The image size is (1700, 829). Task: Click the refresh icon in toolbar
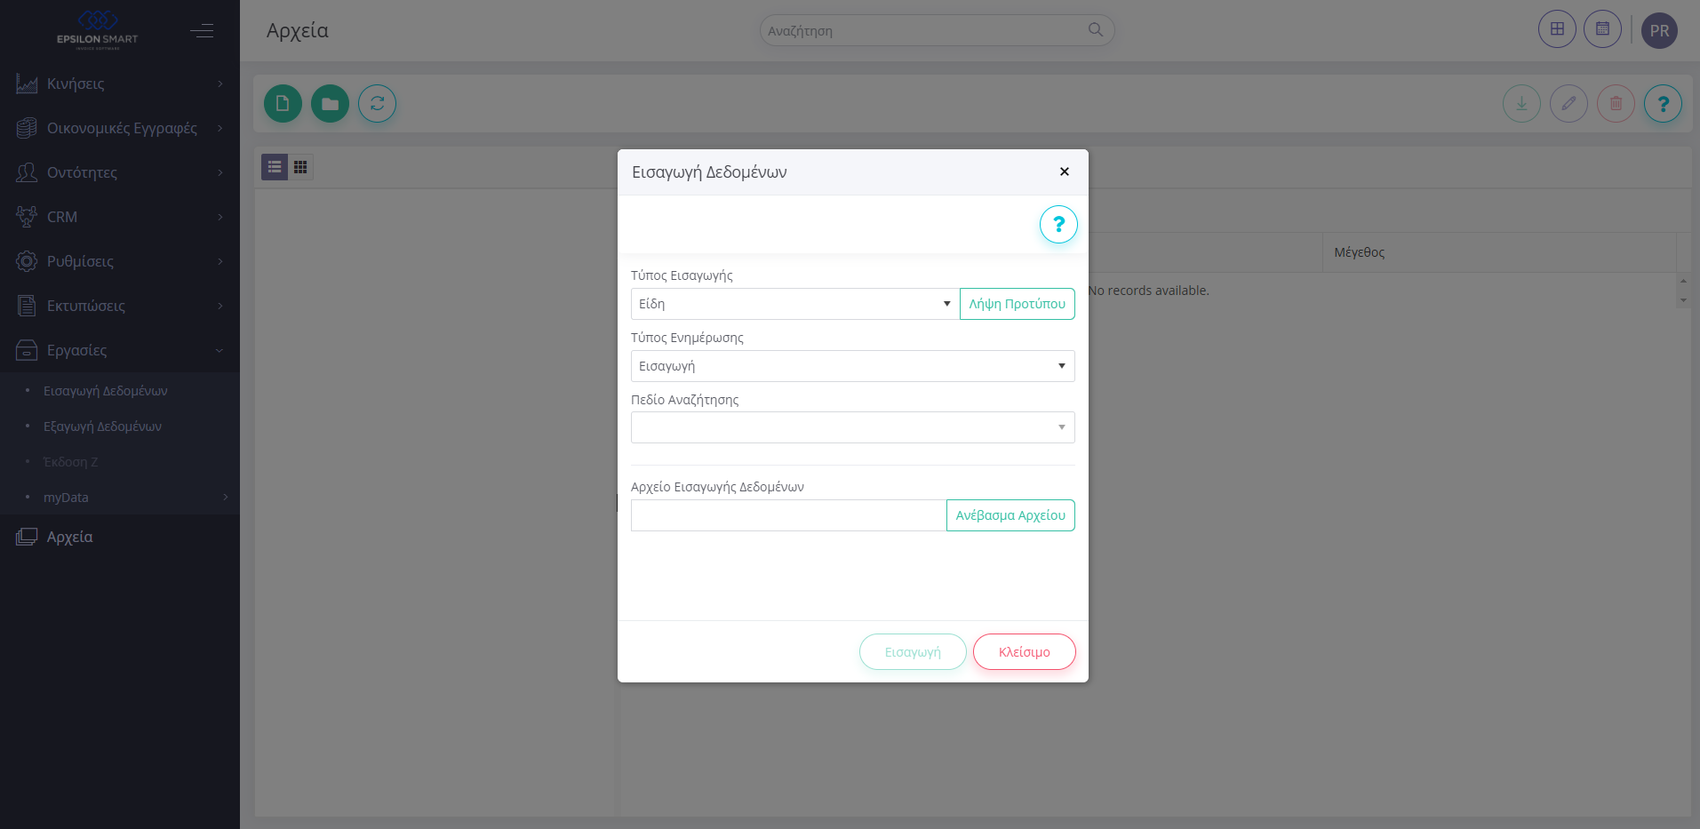pyautogui.click(x=377, y=104)
